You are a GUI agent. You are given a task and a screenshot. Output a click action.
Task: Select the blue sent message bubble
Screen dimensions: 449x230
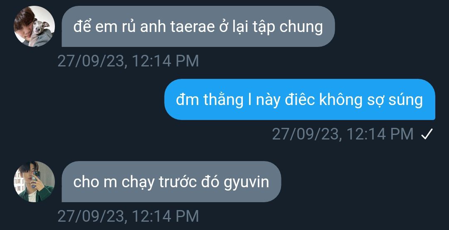tap(300, 99)
